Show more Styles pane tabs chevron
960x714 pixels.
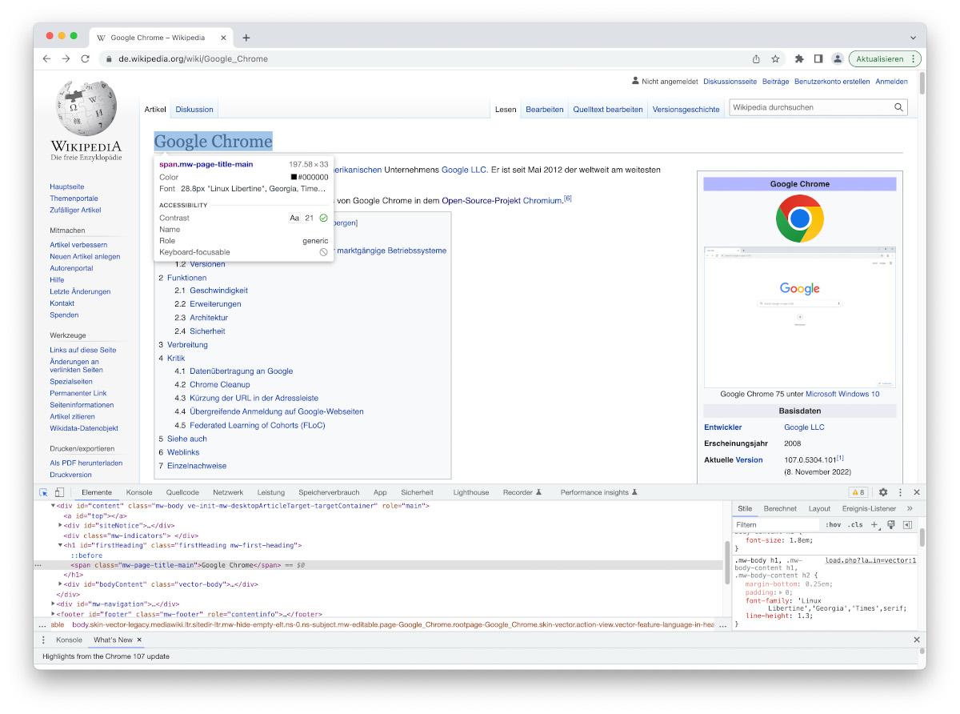pyautogui.click(x=910, y=508)
